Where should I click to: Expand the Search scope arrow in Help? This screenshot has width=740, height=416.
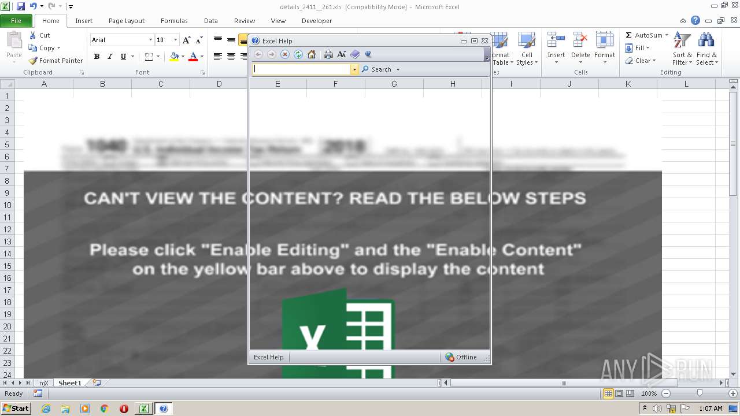click(x=398, y=69)
